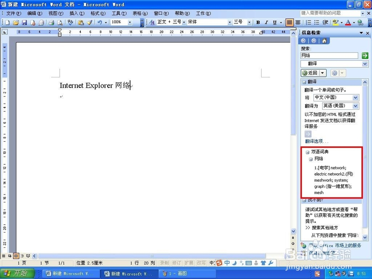Open the 格式 menu
This screenshot has height=279, width=372.
(x=98, y=13)
